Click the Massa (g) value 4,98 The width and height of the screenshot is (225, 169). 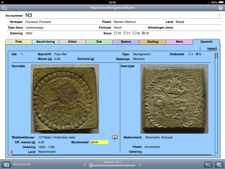(57, 59)
